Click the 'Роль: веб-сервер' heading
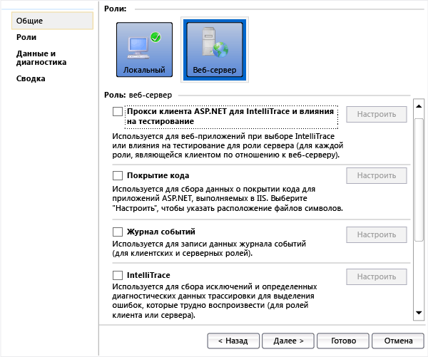The width and height of the screenshot is (428, 357). (x=138, y=95)
